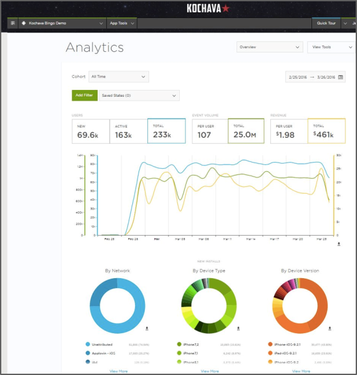Image resolution: width=357 pixels, height=375 pixels.
Task: Click the Kochava logo at top
Action: pos(208,8)
